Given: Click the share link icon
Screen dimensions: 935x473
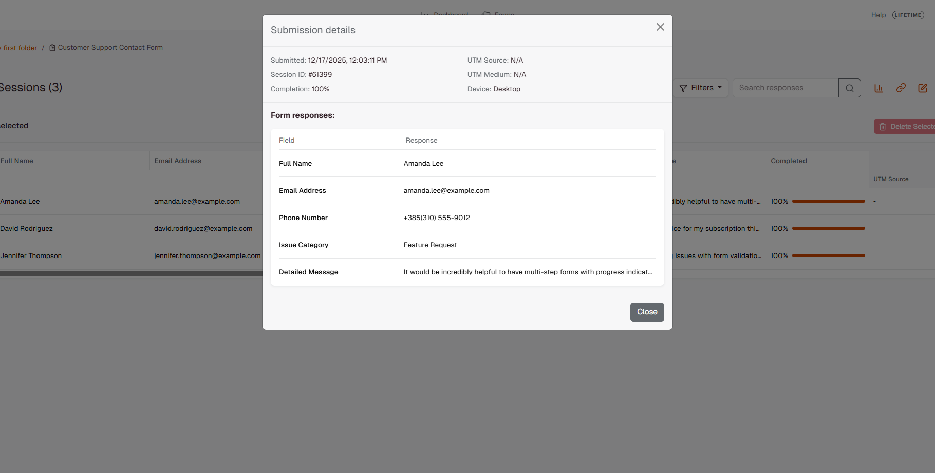Looking at the screenshot, I should click(x=901, y=88).
